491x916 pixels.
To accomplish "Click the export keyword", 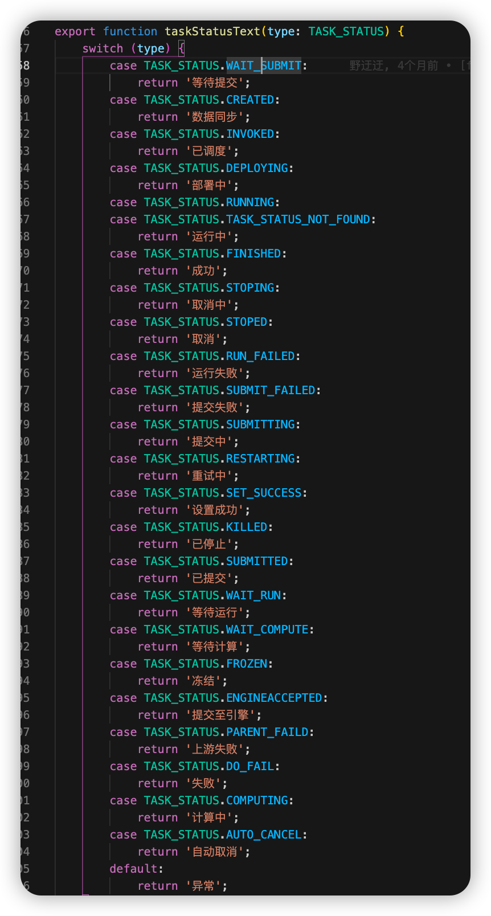I will click(x=75, y=31).
